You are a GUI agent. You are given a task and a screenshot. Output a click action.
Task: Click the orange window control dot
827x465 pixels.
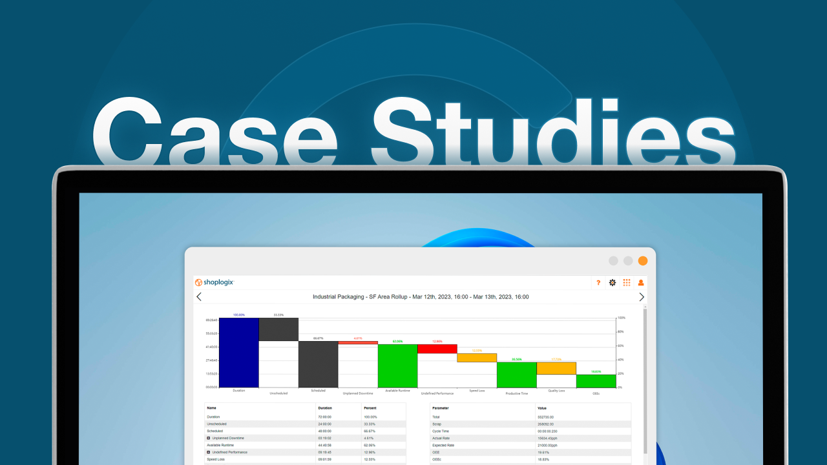642,261
